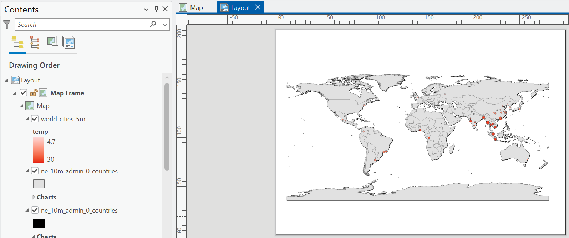Click the temp red color ramp
Screen dimensions: 569x238
coord(39,150)
